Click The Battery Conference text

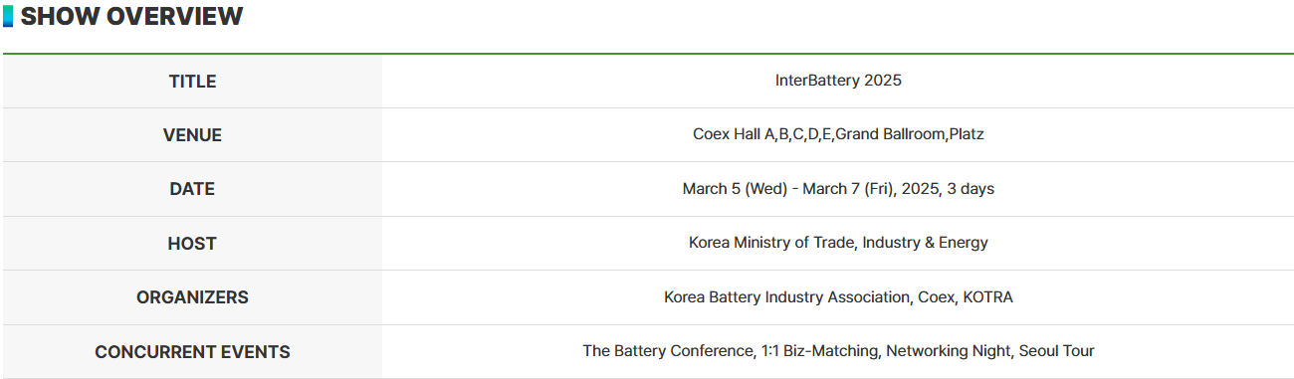[x=668, y=351]
